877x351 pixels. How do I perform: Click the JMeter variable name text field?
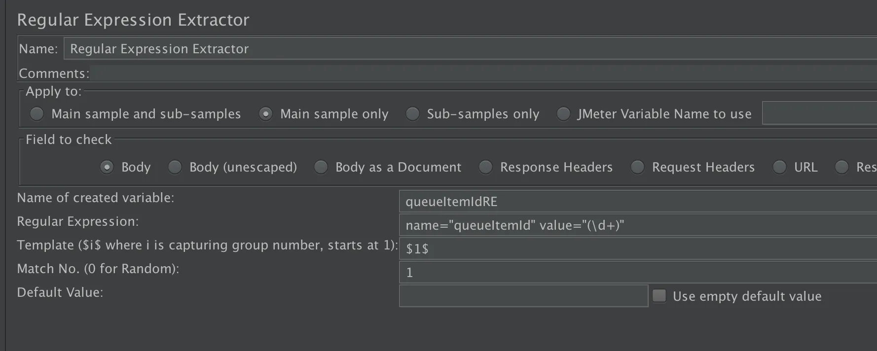(819, 113)
